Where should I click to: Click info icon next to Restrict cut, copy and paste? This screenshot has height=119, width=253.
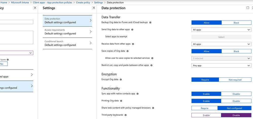point(151,65)
